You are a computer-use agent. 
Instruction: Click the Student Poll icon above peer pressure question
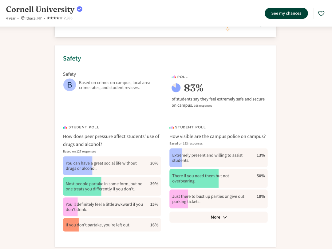tap(65, 127)
